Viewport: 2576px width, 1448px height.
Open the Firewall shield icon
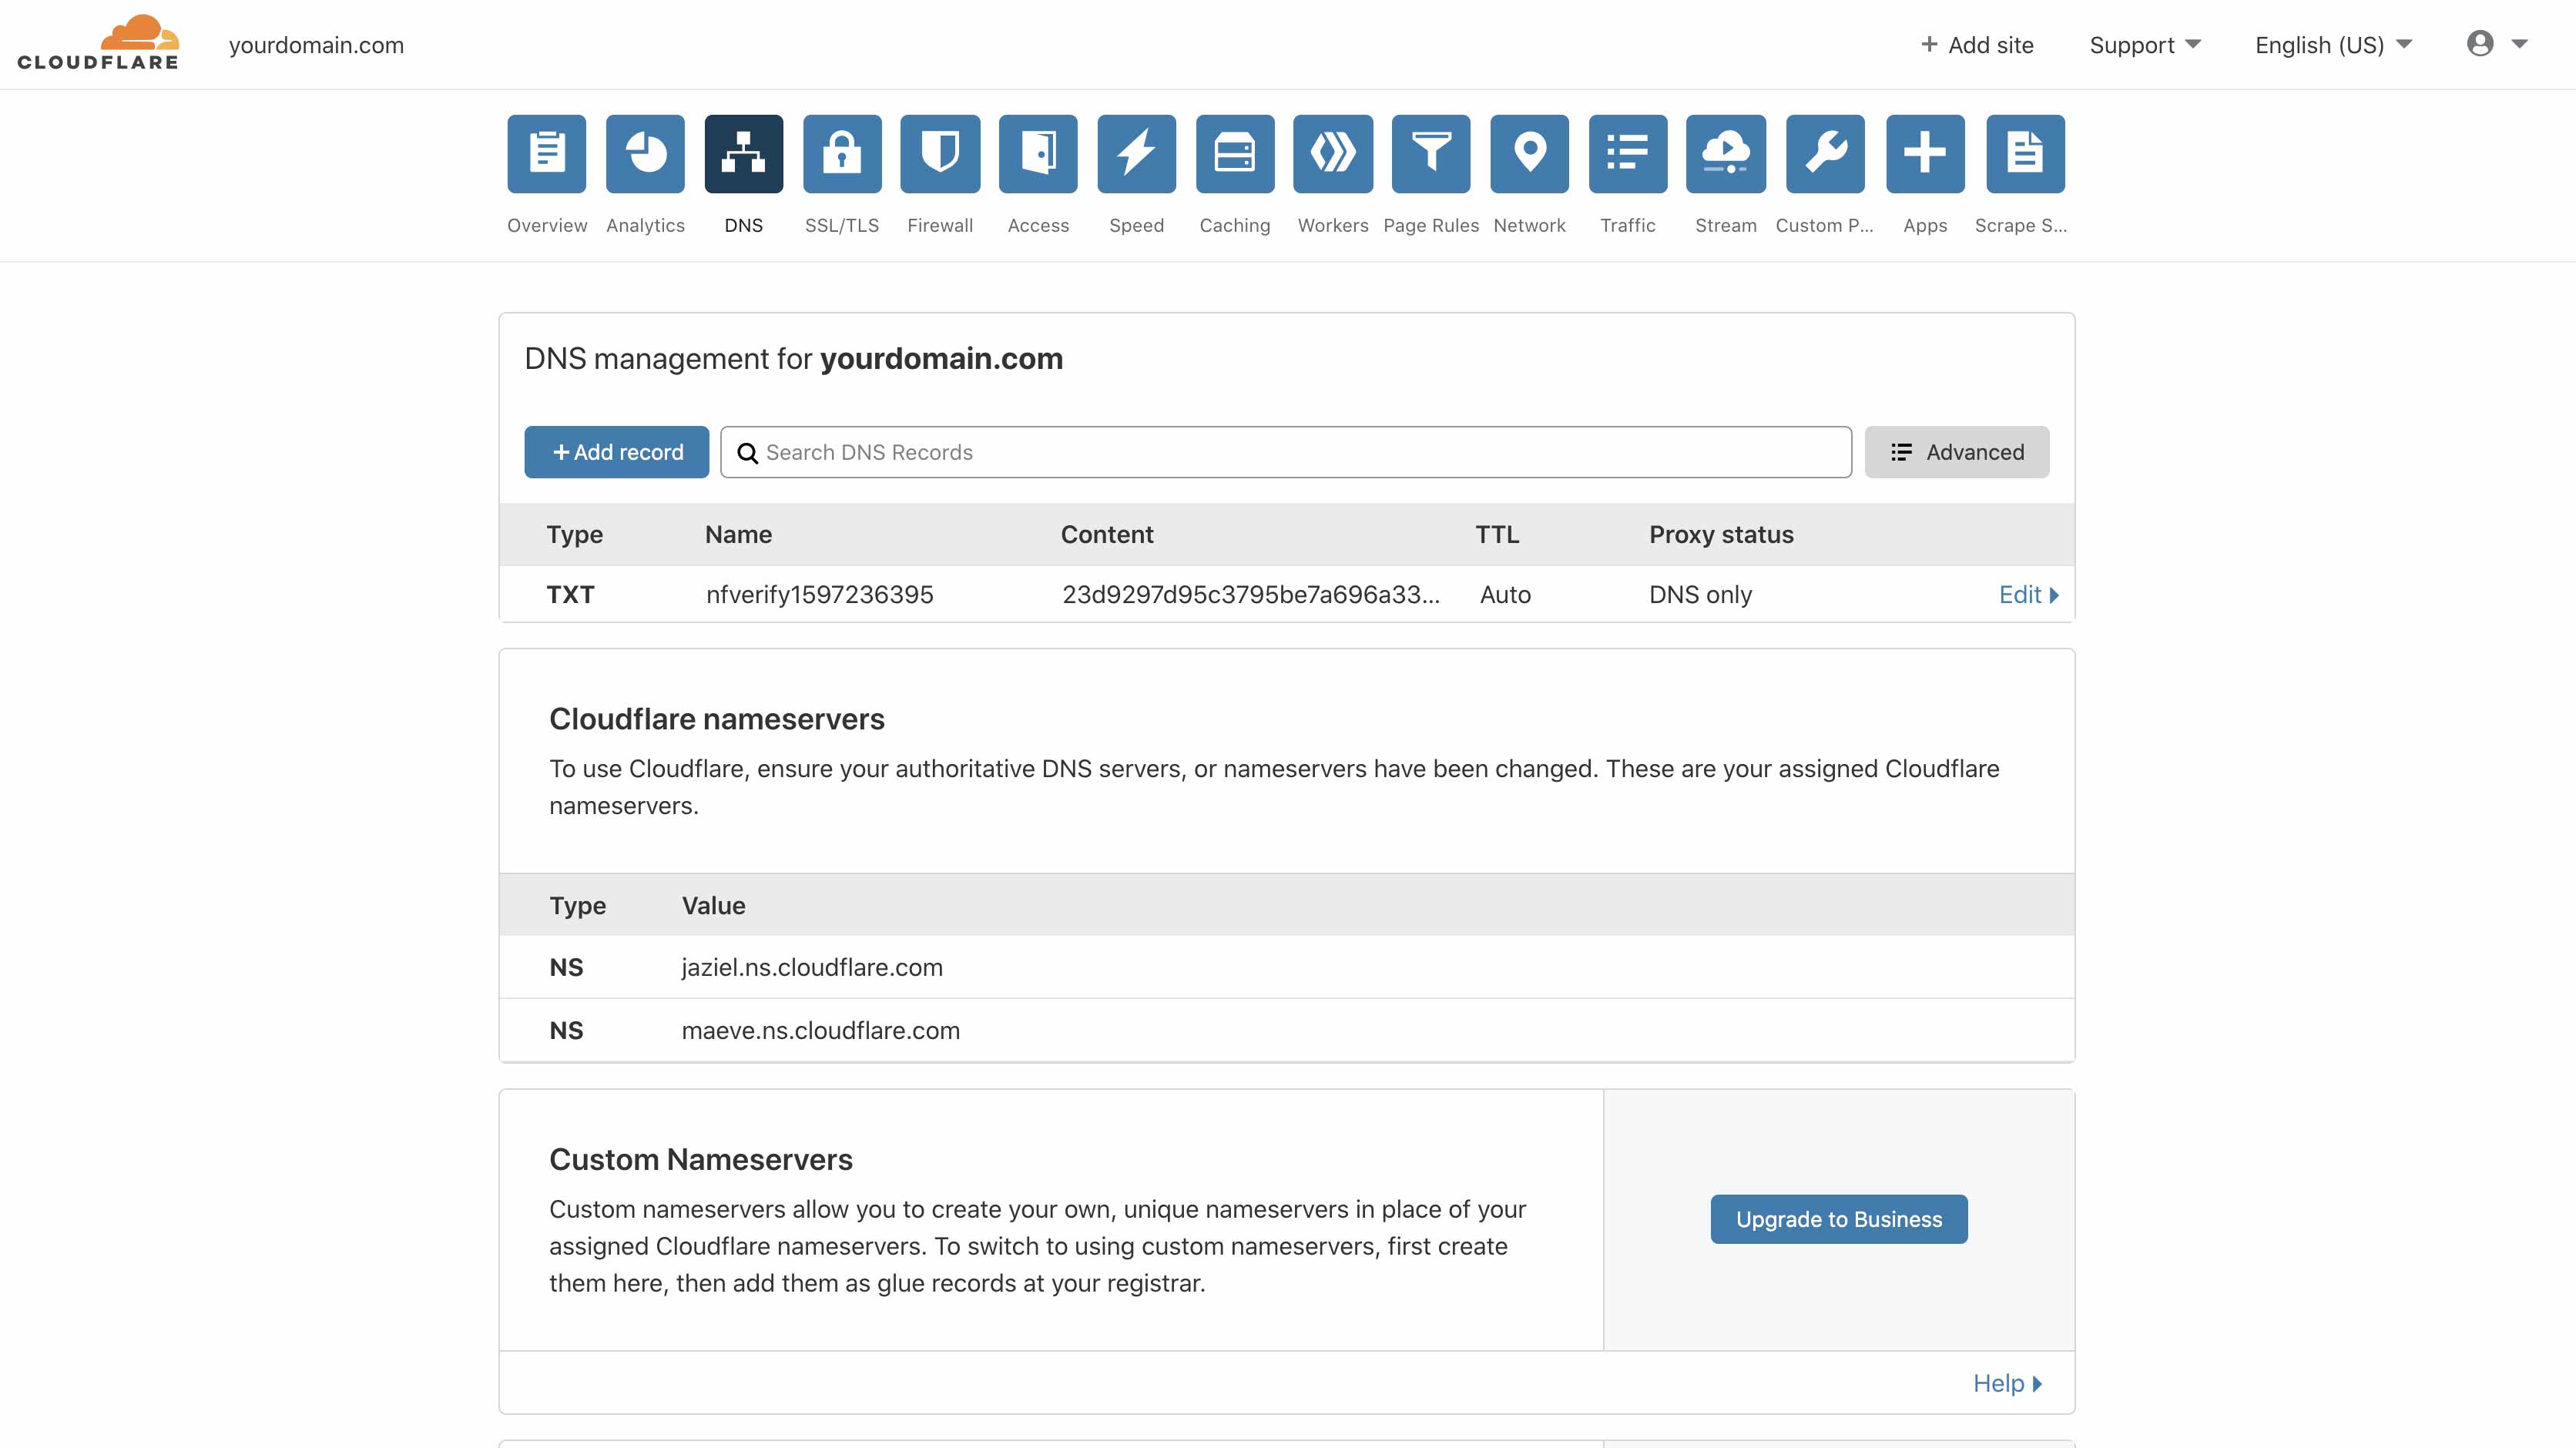940,153
